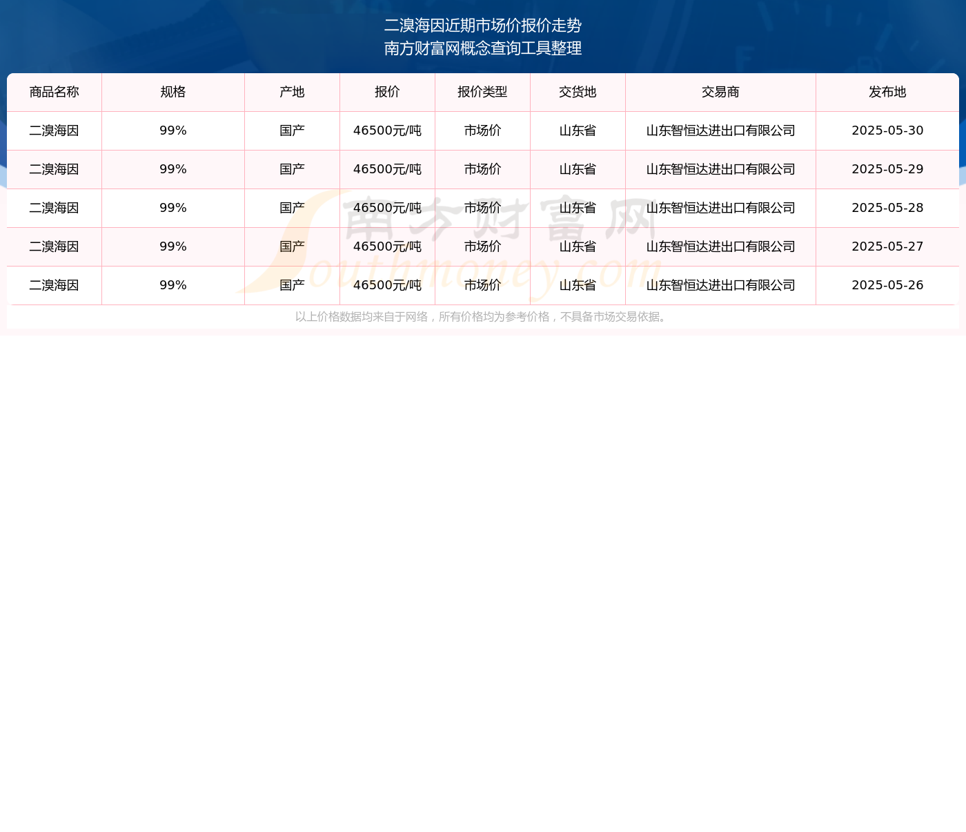Click 山东省 in the 2025-05-30 row
Image resolution: width=966 pixels, height=832 pixels.
click(578, 130)
